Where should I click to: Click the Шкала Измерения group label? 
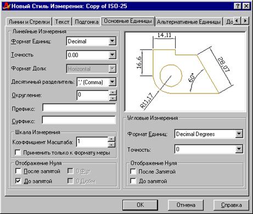37,132
